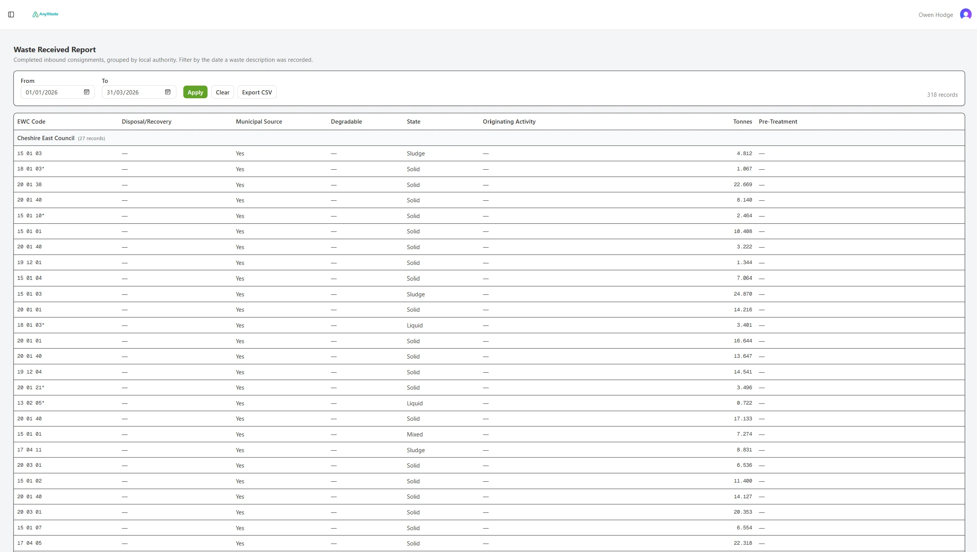This screenshot has height=552, width=977.
Task: Click the 318 records count
Action: [x=942, y=95]
